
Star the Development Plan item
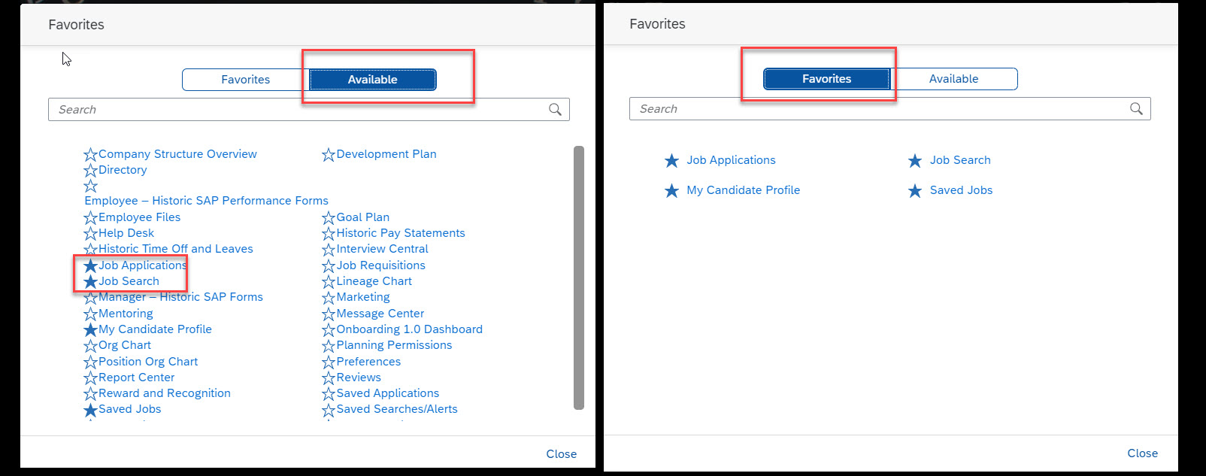click(328, 155)
